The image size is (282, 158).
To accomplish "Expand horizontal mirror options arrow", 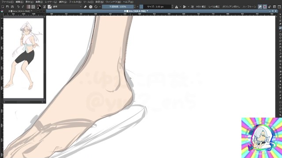I will pyautogui.click(x=180, y=7).
